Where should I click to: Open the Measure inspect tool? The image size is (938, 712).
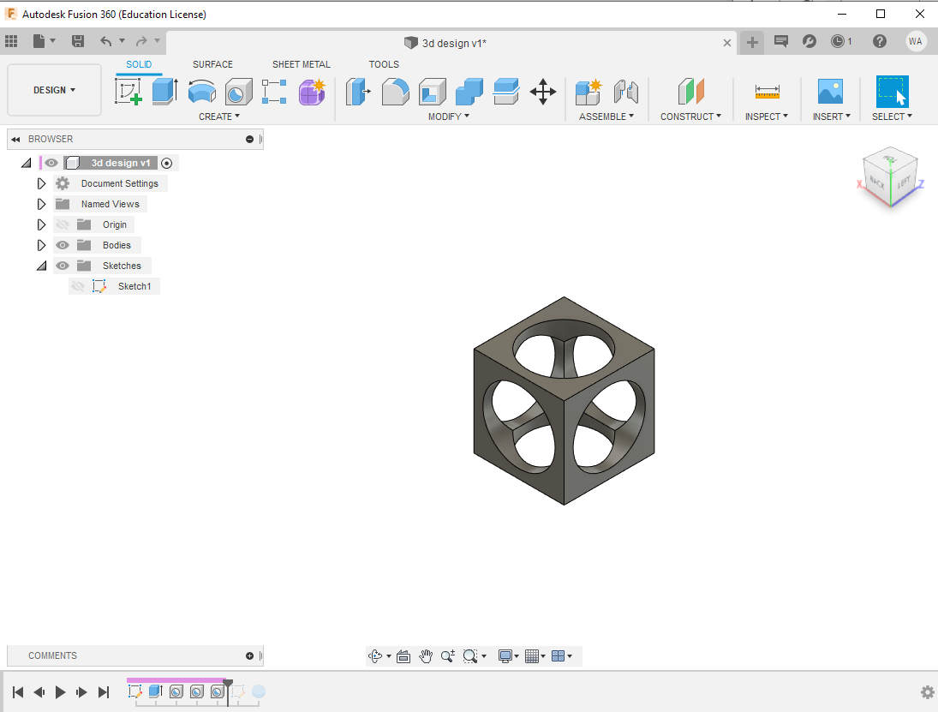767,91
